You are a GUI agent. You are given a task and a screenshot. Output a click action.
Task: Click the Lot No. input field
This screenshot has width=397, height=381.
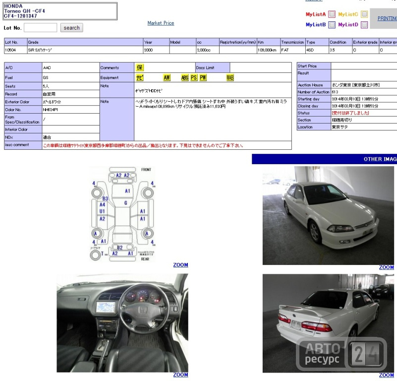40,28
